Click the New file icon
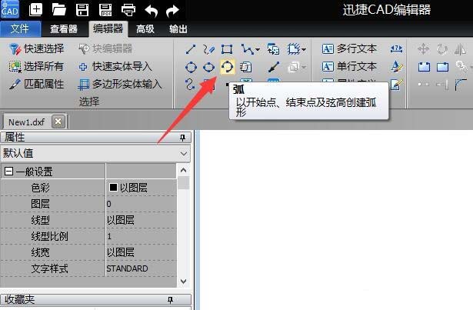The height and width of the screenshot is (310, 473). 35,9
